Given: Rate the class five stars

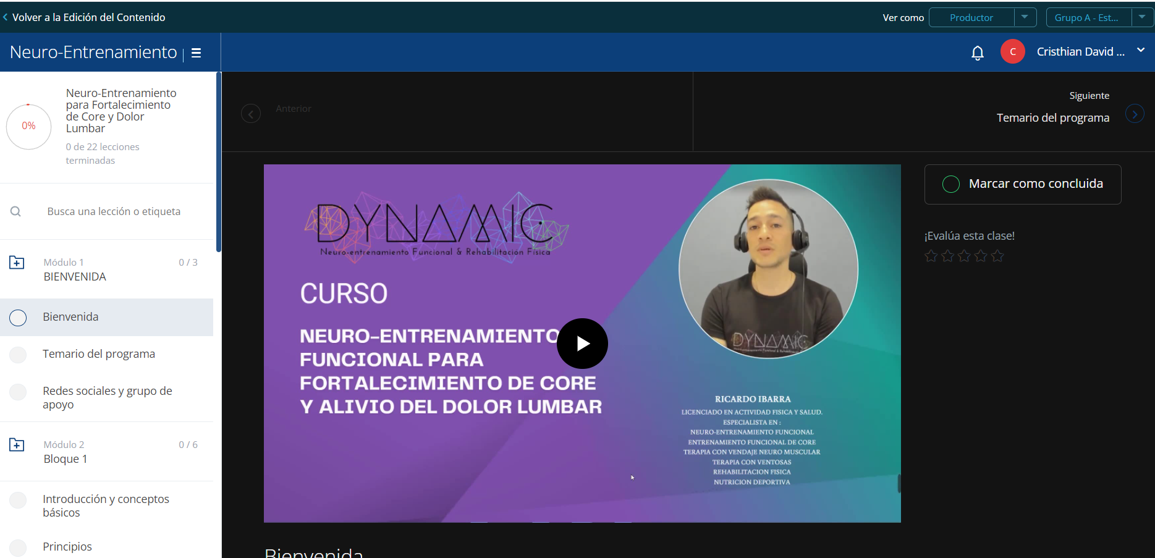Looking at the screenshot, I should coord(997,256).
